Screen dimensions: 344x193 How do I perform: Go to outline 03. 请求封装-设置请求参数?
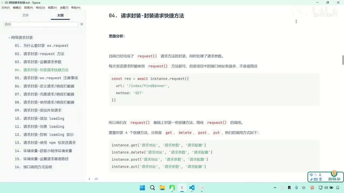click(x=38, y=62)
